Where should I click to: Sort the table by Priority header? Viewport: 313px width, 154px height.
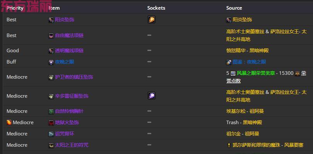click(x=15, y=8)
